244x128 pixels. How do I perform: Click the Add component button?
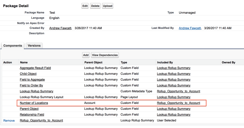tap(86, 55)
